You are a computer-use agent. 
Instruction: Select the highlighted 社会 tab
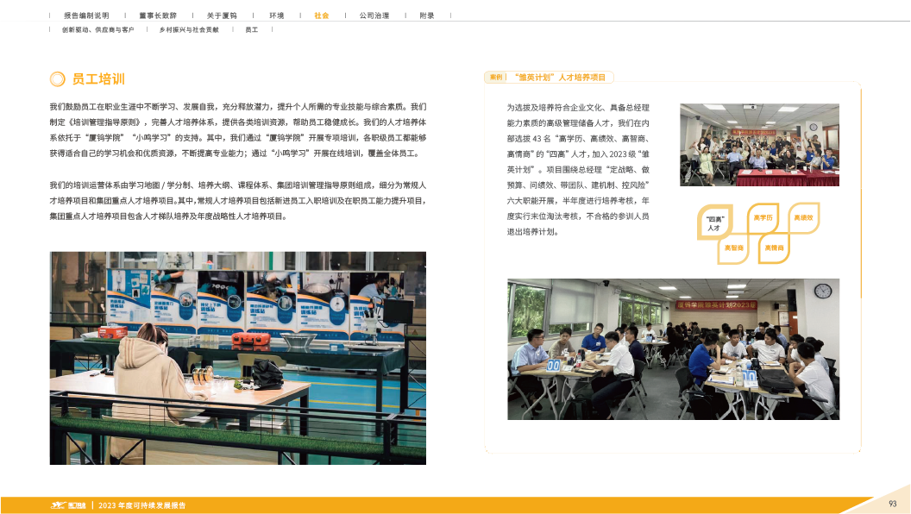320,16
